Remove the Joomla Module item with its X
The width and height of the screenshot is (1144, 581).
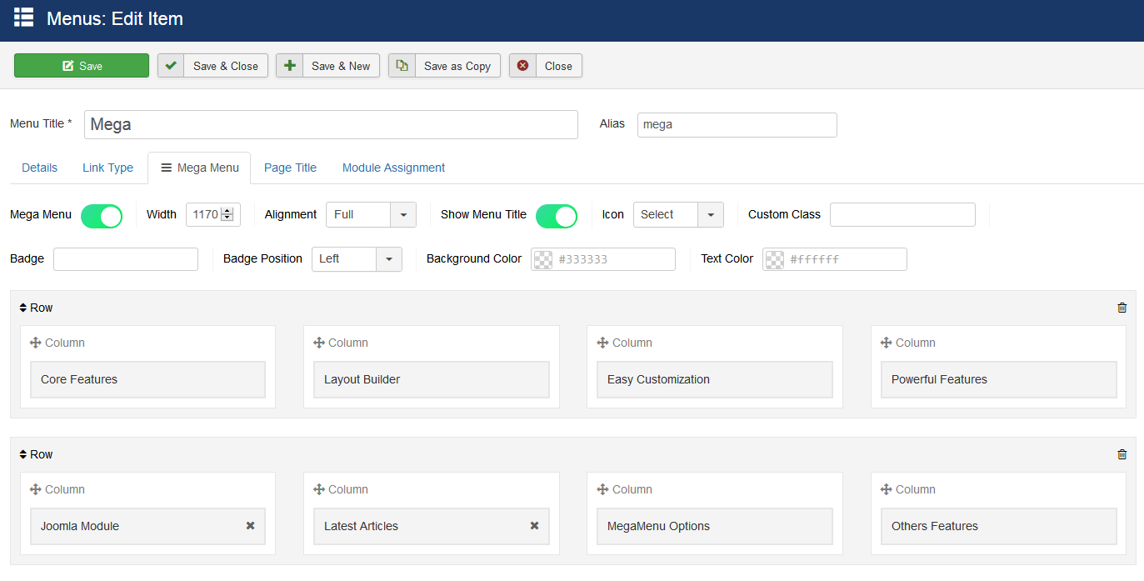(250, 526)
